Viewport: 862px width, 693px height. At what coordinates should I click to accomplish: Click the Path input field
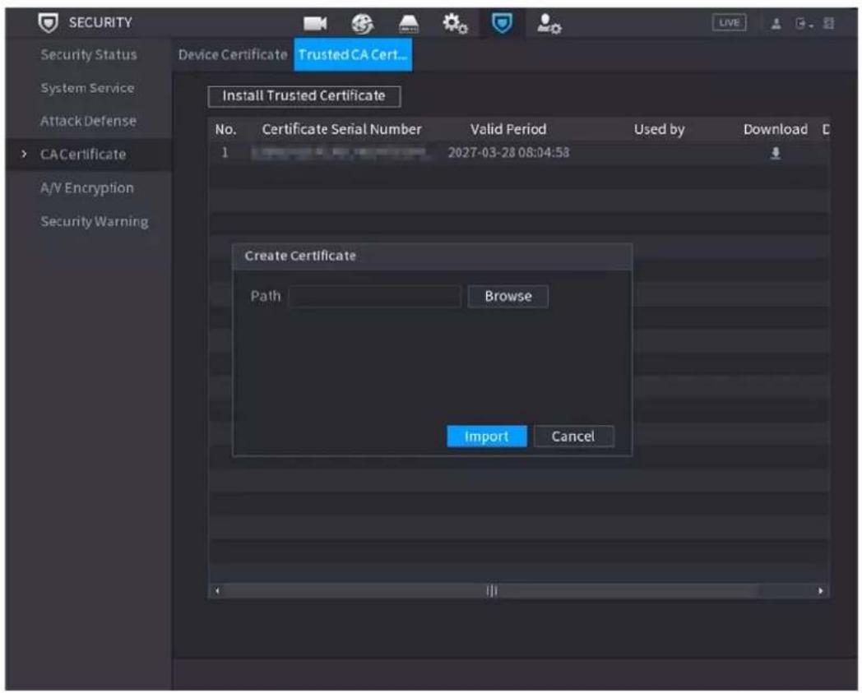pos(374,296)
